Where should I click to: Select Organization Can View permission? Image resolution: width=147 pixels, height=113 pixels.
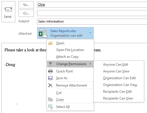tap(120, 85)
